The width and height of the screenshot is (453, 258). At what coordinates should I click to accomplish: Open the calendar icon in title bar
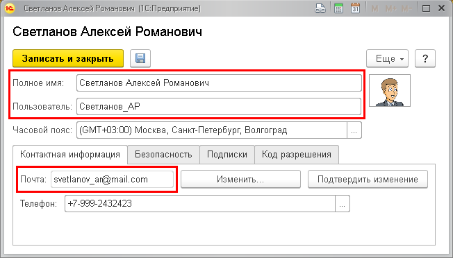(355, 8)
